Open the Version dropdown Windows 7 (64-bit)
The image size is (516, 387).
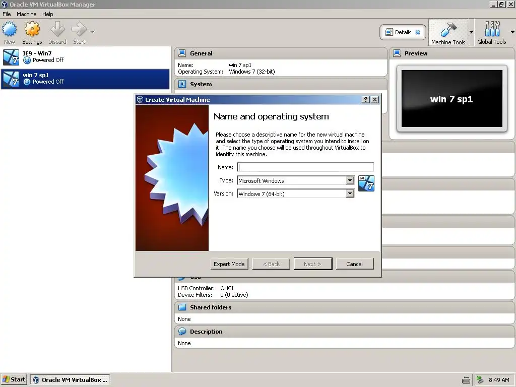point(295,194)
